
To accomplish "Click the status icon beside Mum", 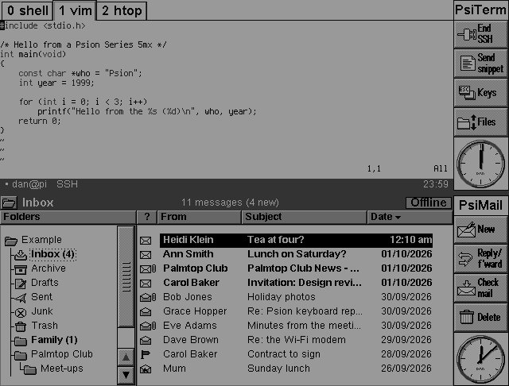I will [x=146, y=369].
